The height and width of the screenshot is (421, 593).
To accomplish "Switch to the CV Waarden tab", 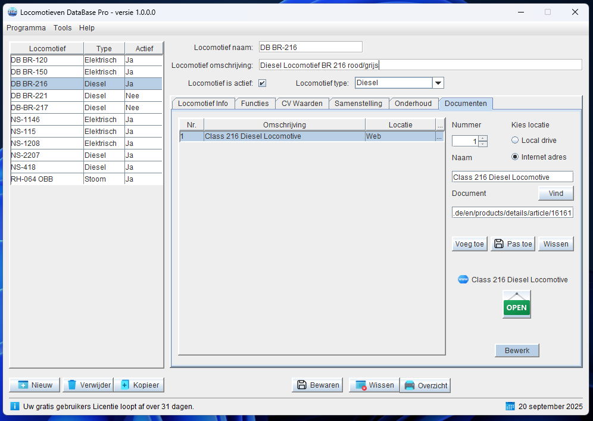I will click(x=302, y=104).
